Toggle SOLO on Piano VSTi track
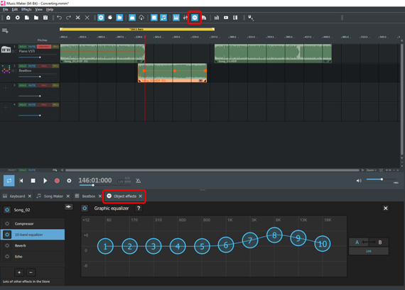 23,47
